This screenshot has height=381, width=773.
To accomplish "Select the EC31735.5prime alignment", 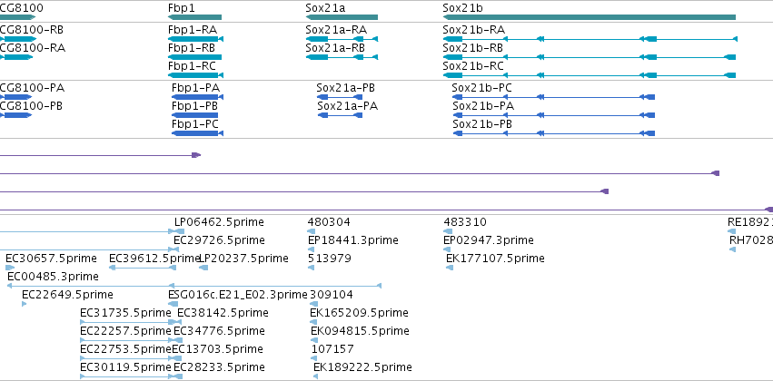I will (127, 322).
